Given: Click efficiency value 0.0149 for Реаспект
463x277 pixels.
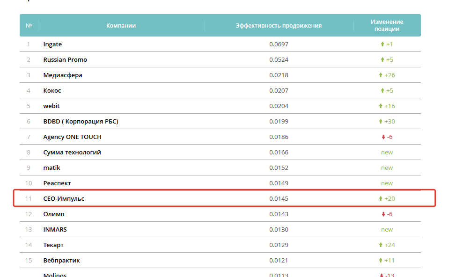Looking at the screenshot, I should [x=279, y=183].
